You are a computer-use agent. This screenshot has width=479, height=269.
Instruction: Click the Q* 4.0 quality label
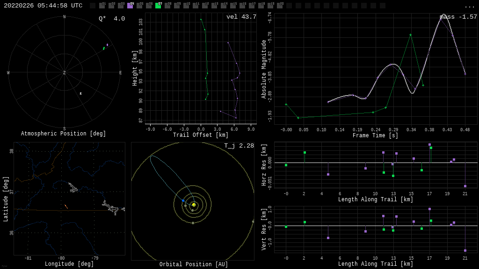[x=111, y=19]
